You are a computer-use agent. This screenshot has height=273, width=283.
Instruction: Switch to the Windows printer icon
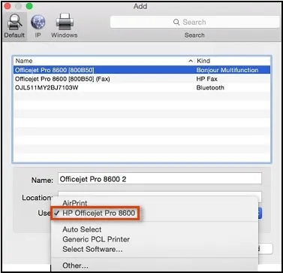point(65,26)
